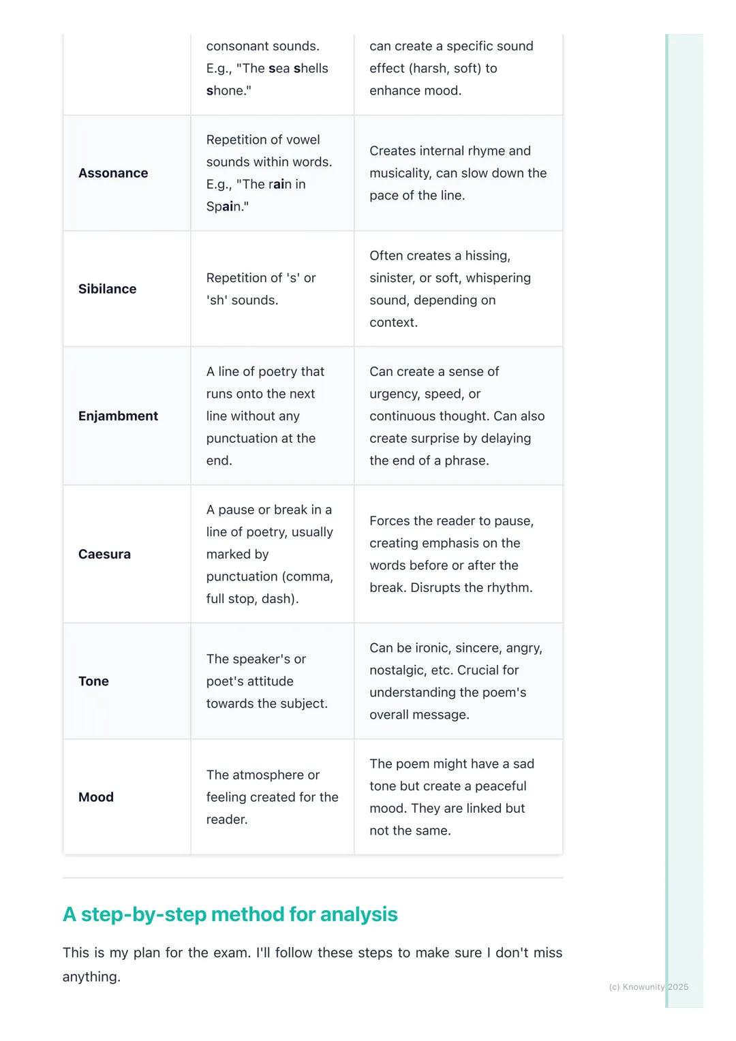Click the caesura definition about pause or break

point(269,555)
